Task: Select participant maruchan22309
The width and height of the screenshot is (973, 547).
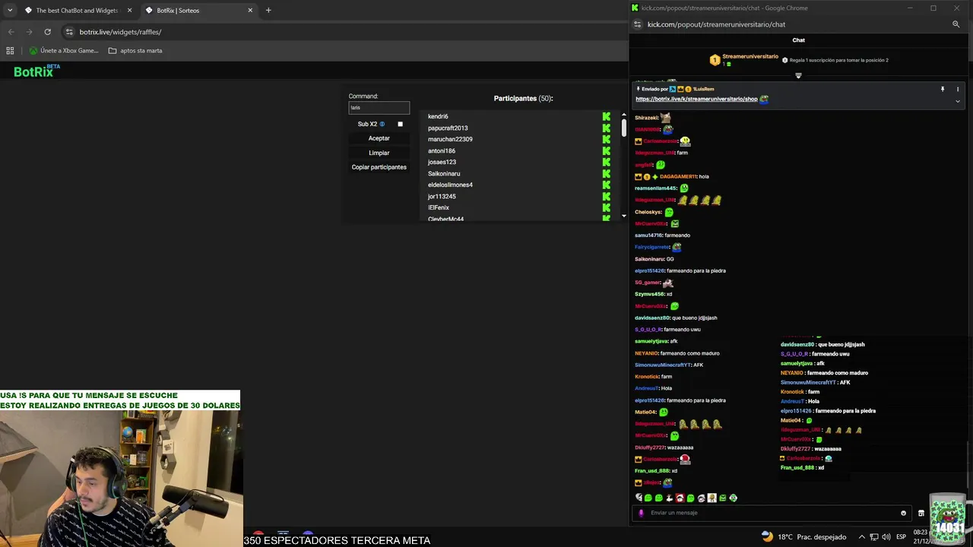Action: pyautogui.click(x=450, y=140)
